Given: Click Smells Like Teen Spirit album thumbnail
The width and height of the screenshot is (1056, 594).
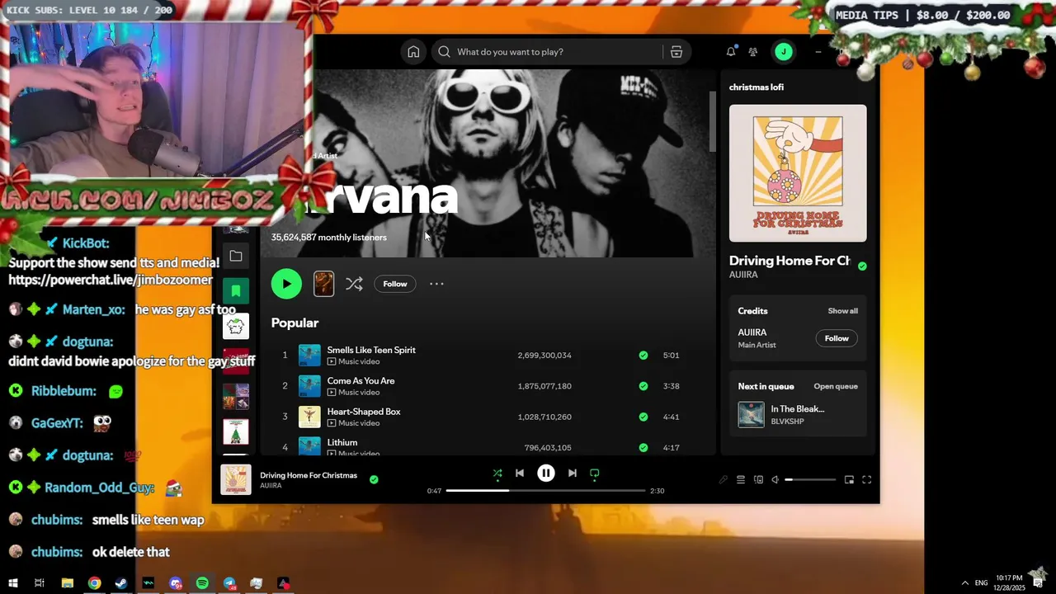Looking at the screenshot, I should click(x=309, y=356).
